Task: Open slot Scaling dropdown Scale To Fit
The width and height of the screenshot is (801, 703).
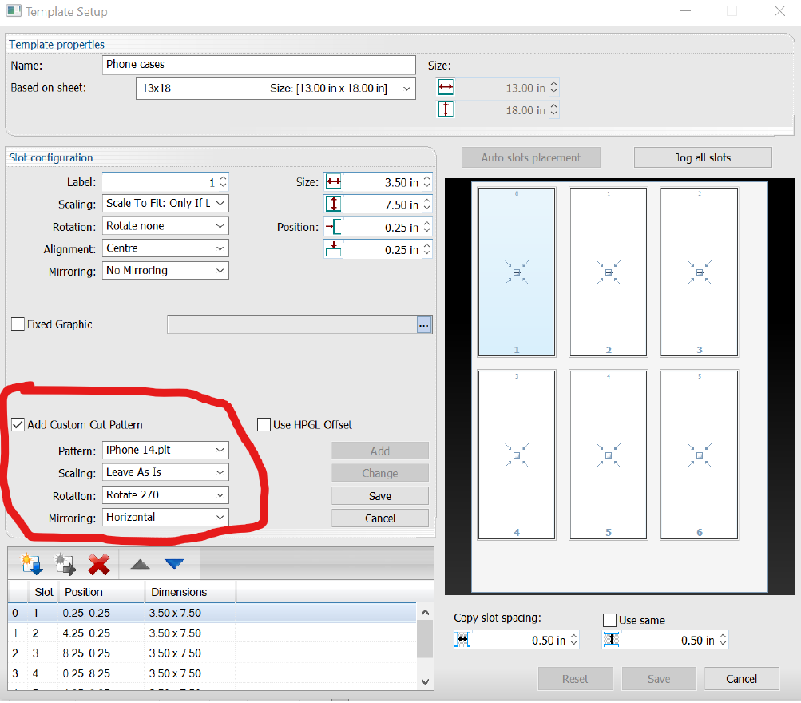Action: 165,204
